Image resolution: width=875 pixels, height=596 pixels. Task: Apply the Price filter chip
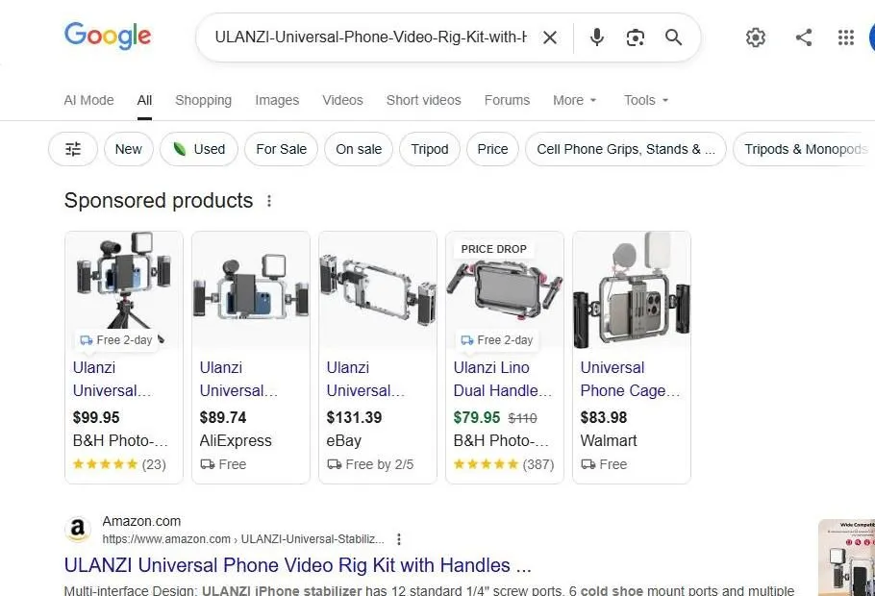pos(492,149)
